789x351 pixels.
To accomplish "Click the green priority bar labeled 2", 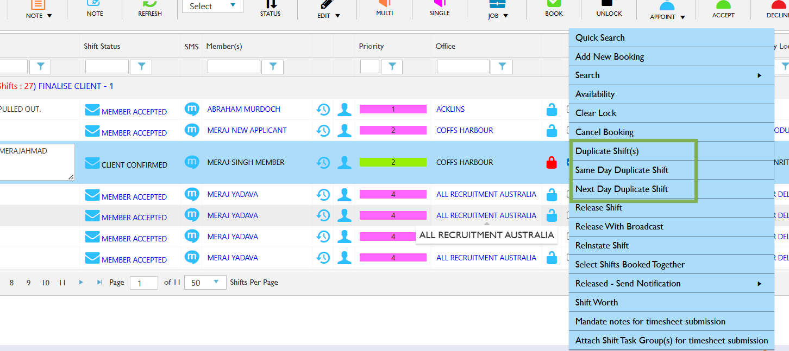I will (393, 162).
